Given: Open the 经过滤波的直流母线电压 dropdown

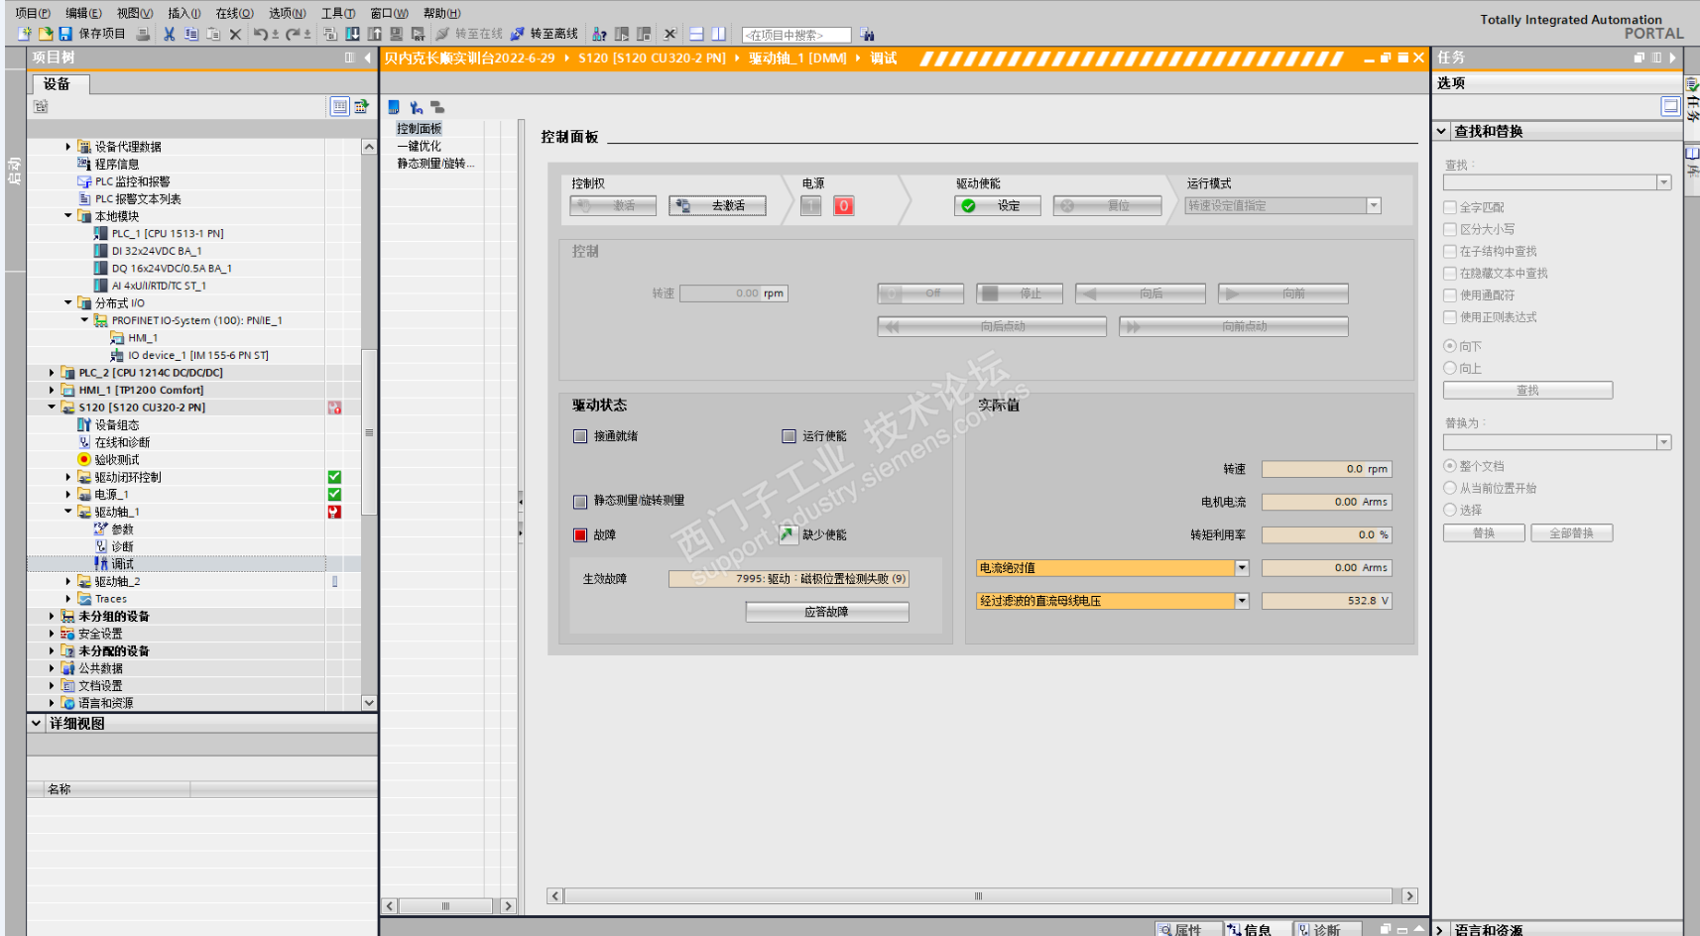Looking at the screenshot, I should point(1242,600).
